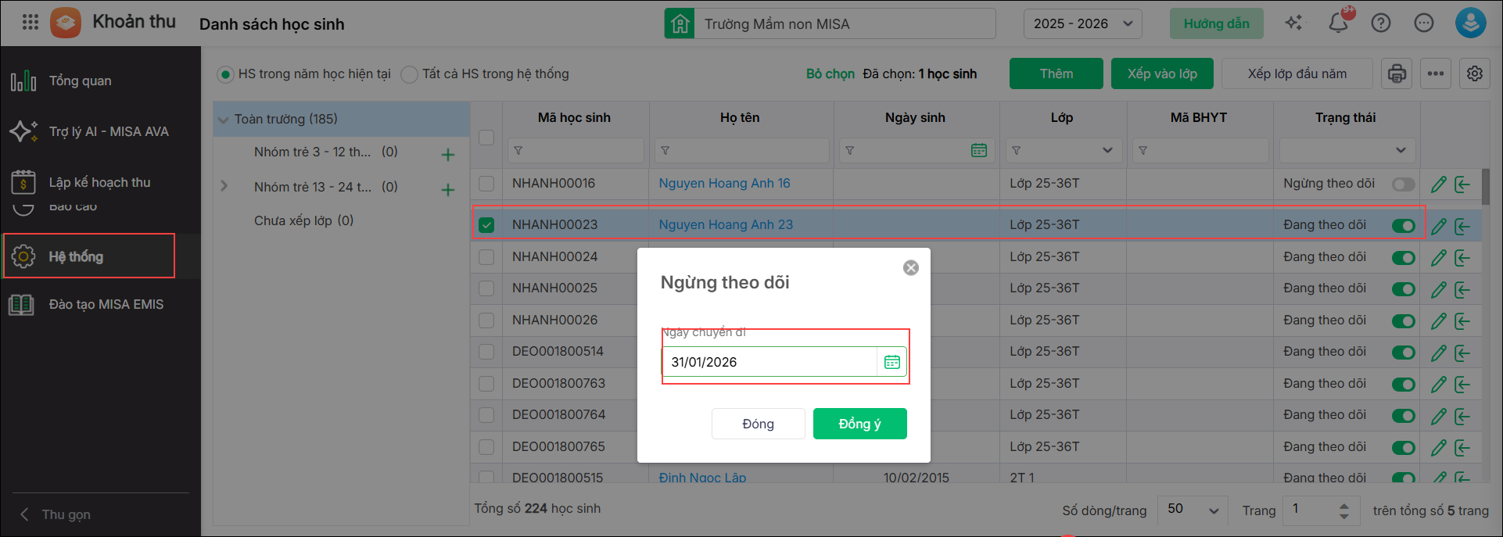This screenshot has height=537, width=1503.
Task: Click the edit pencil for NHANH00016
Action: tap(1439, 184)
